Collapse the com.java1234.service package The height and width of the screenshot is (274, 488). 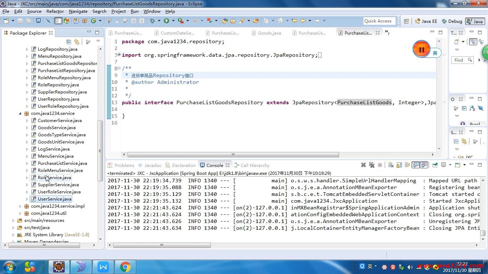point(20,113)
